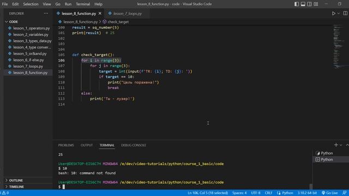Screen dimensions: 349x196
Task: Open the Terminal menu
Action: click(x=83, y=4)
